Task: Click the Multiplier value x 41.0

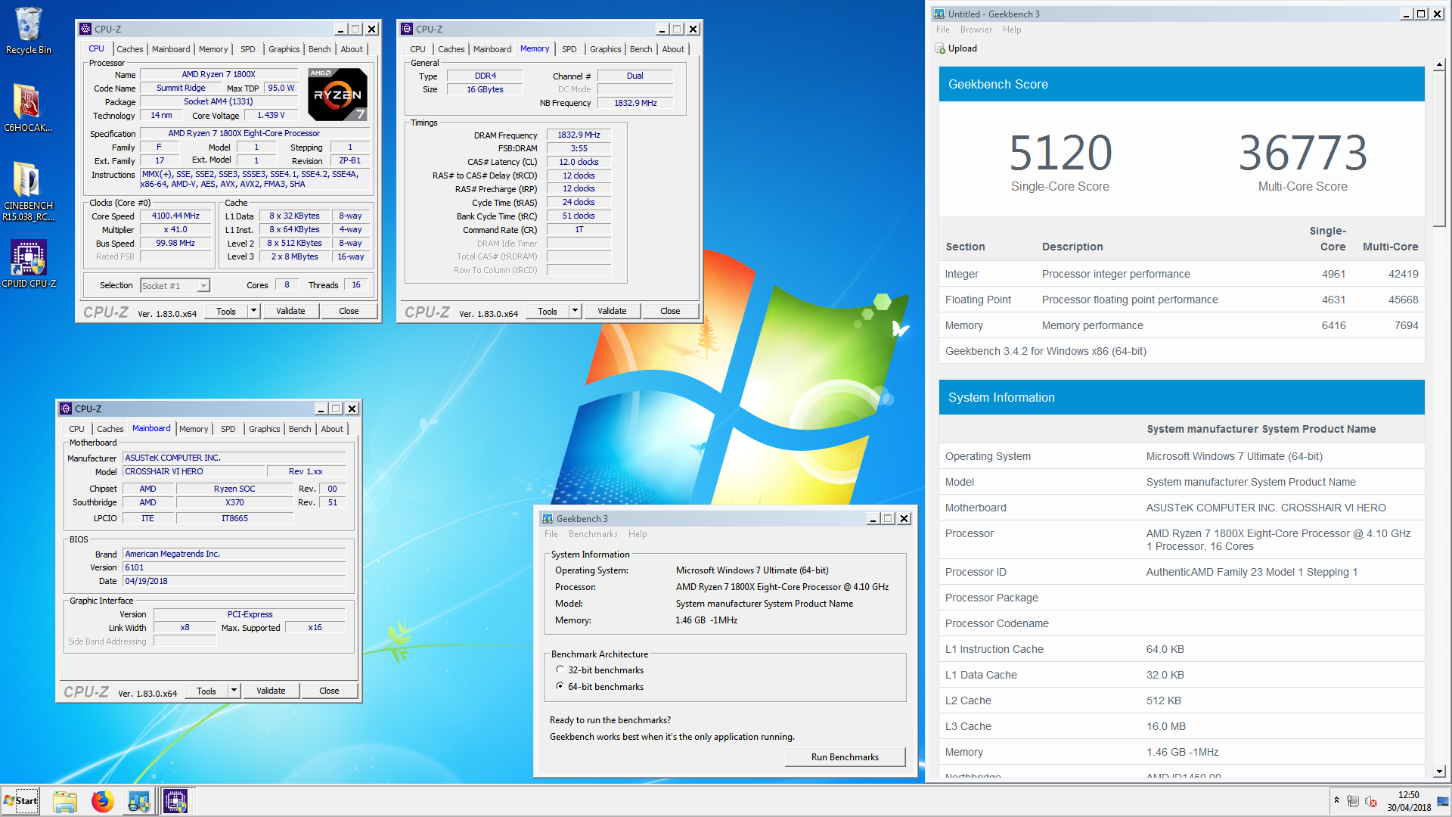Action: 175,230
